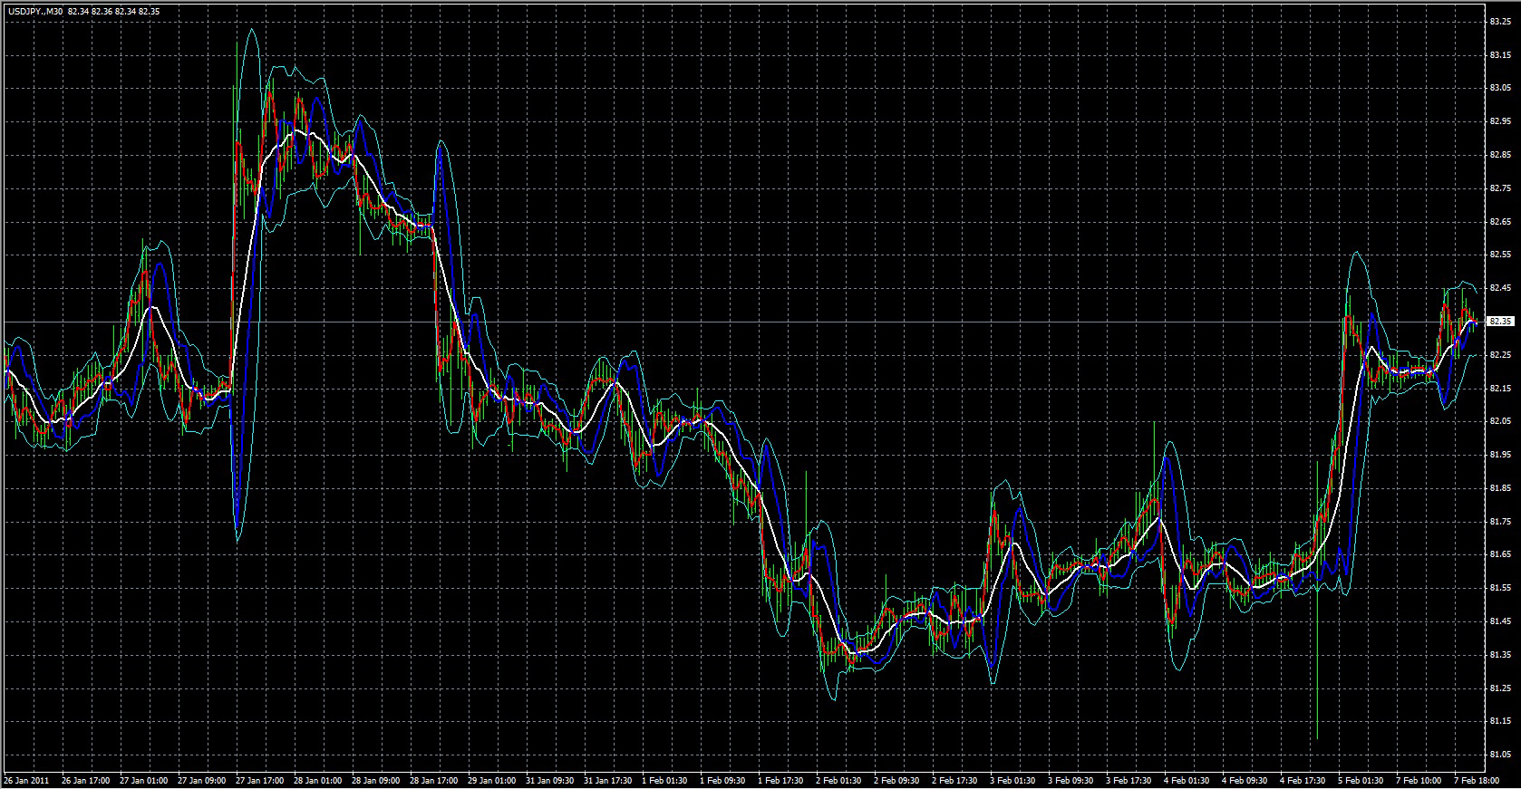Screen dimensions: 1521x789
Task: Click the 7 Feb 18:00 time label
Action: [1477, 780]
